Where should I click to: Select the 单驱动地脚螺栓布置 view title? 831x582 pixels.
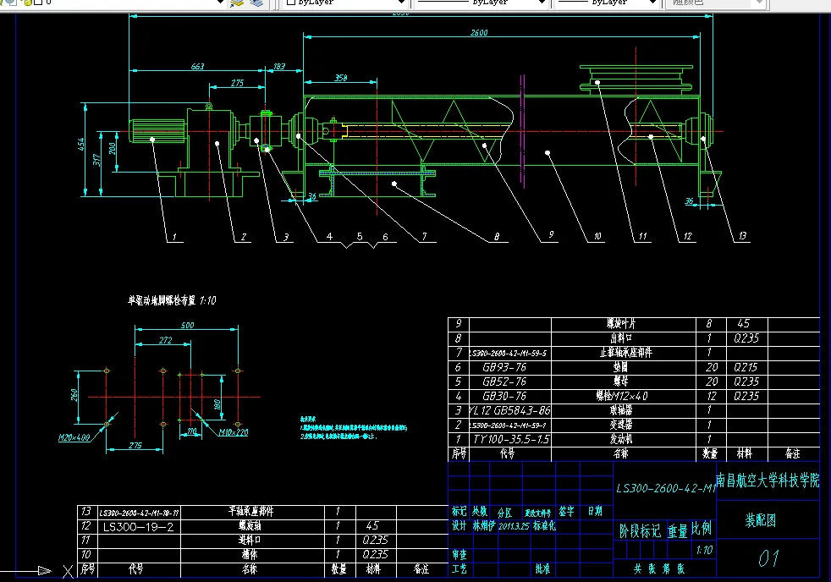pyautogui.click(x=172, y=300)
